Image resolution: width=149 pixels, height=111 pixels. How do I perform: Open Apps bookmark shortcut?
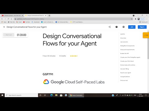coord(4,22)
